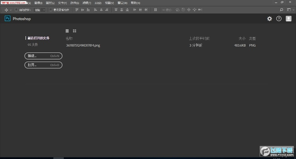Click the 新建... button
The image size is (296, 159).
(43, 56)
